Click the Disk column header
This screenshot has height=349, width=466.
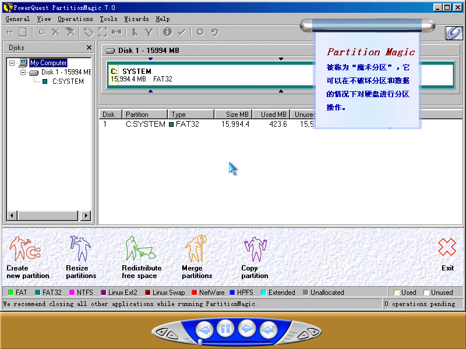(x=110, y=114)
